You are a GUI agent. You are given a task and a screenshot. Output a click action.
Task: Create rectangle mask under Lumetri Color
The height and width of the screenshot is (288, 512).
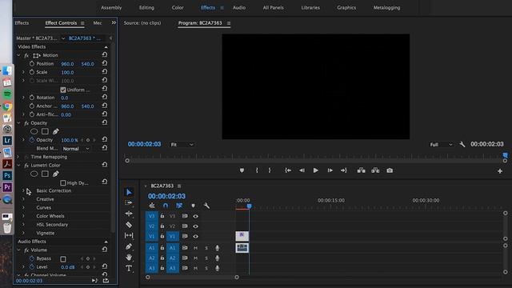45,174
